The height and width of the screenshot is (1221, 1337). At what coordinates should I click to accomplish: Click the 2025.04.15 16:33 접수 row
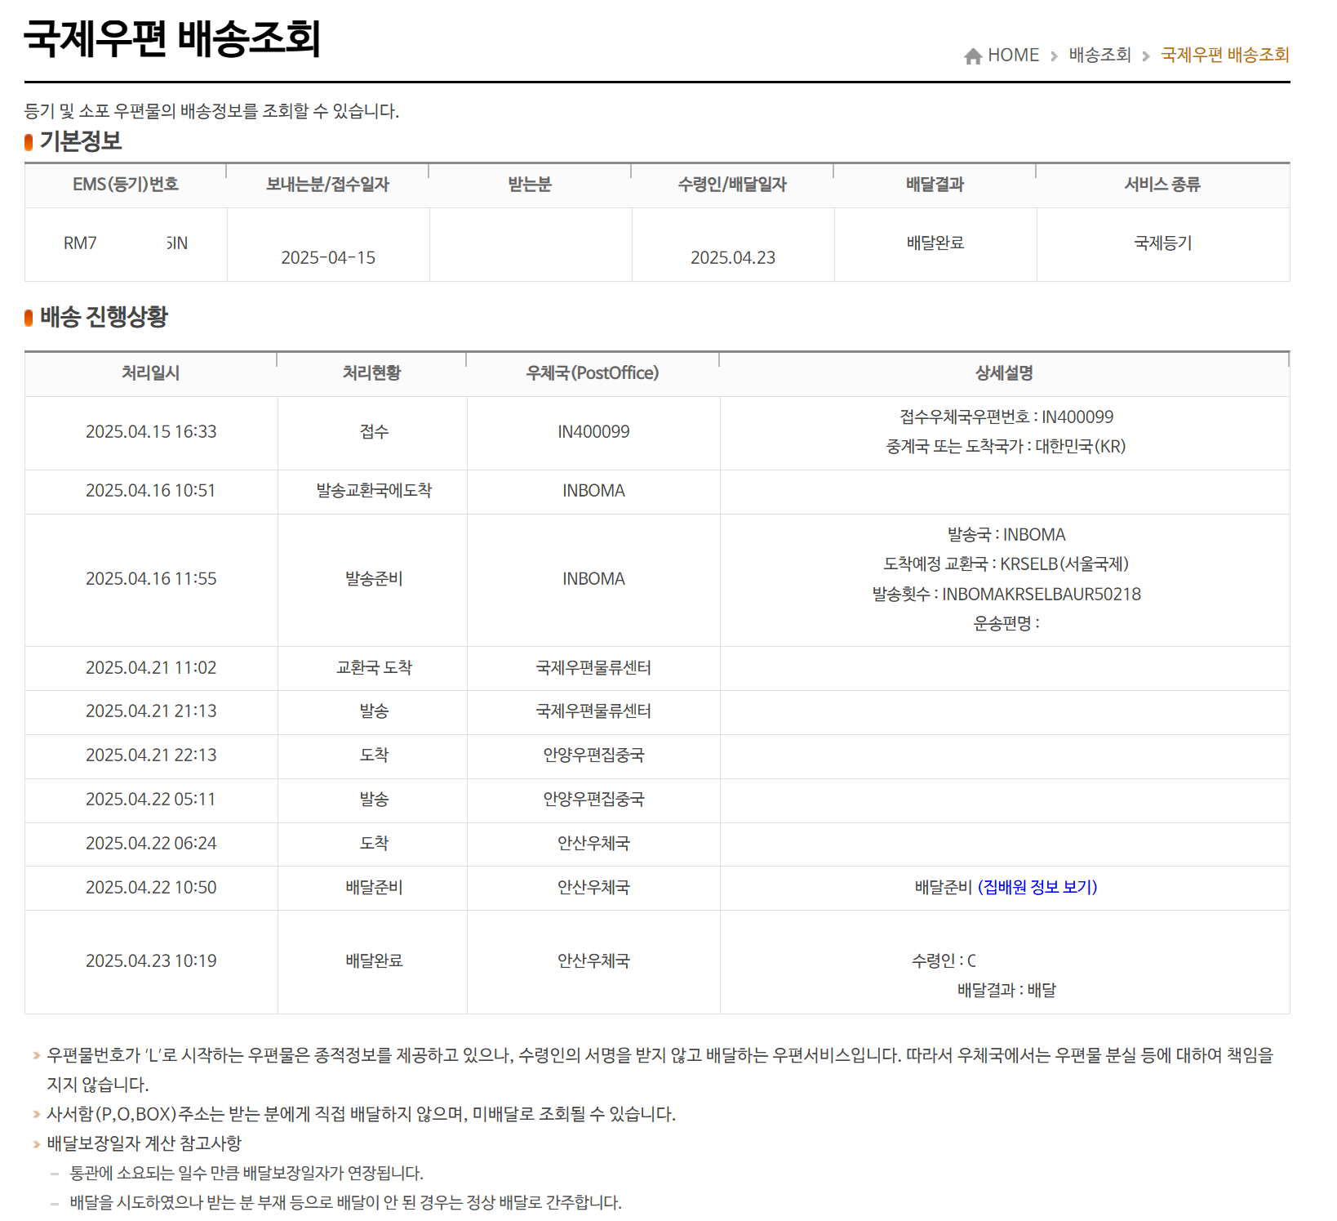coord(657,432)
